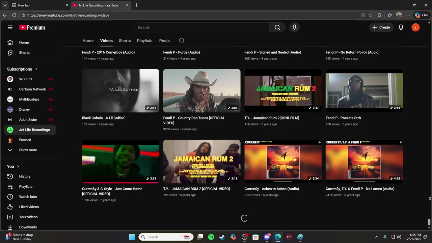Open Black Cobain - A Lil Coffee thumbnail
The height and width of the screenshot is (243, 432).
120,91
